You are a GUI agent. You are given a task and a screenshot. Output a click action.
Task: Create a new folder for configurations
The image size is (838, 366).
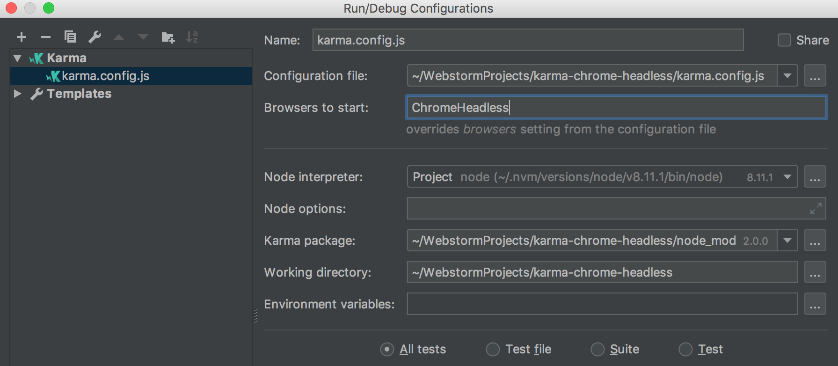click(x=168, y=37)
